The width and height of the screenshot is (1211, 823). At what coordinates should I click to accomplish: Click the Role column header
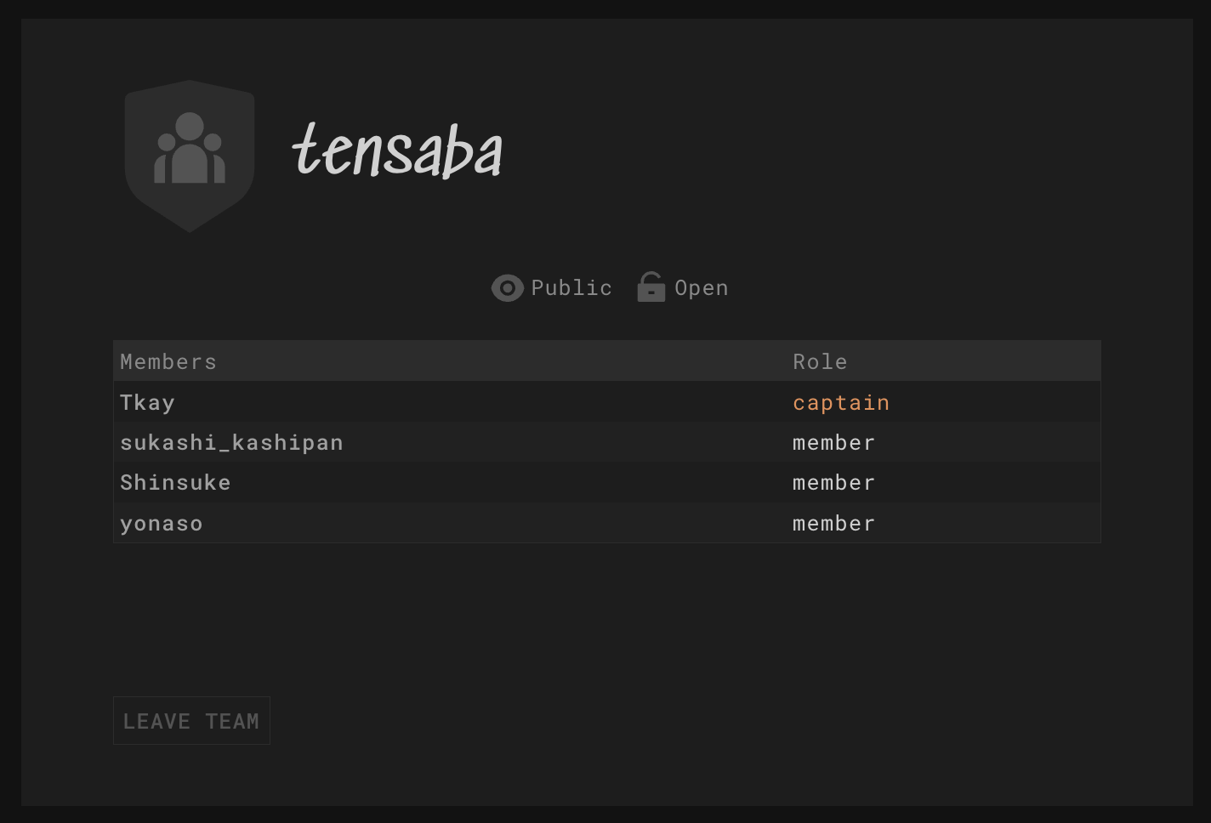pos(820,362)
